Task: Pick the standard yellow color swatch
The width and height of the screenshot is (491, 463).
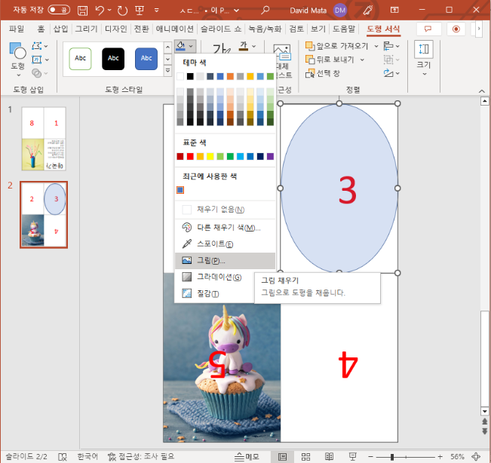Action: 210,156
